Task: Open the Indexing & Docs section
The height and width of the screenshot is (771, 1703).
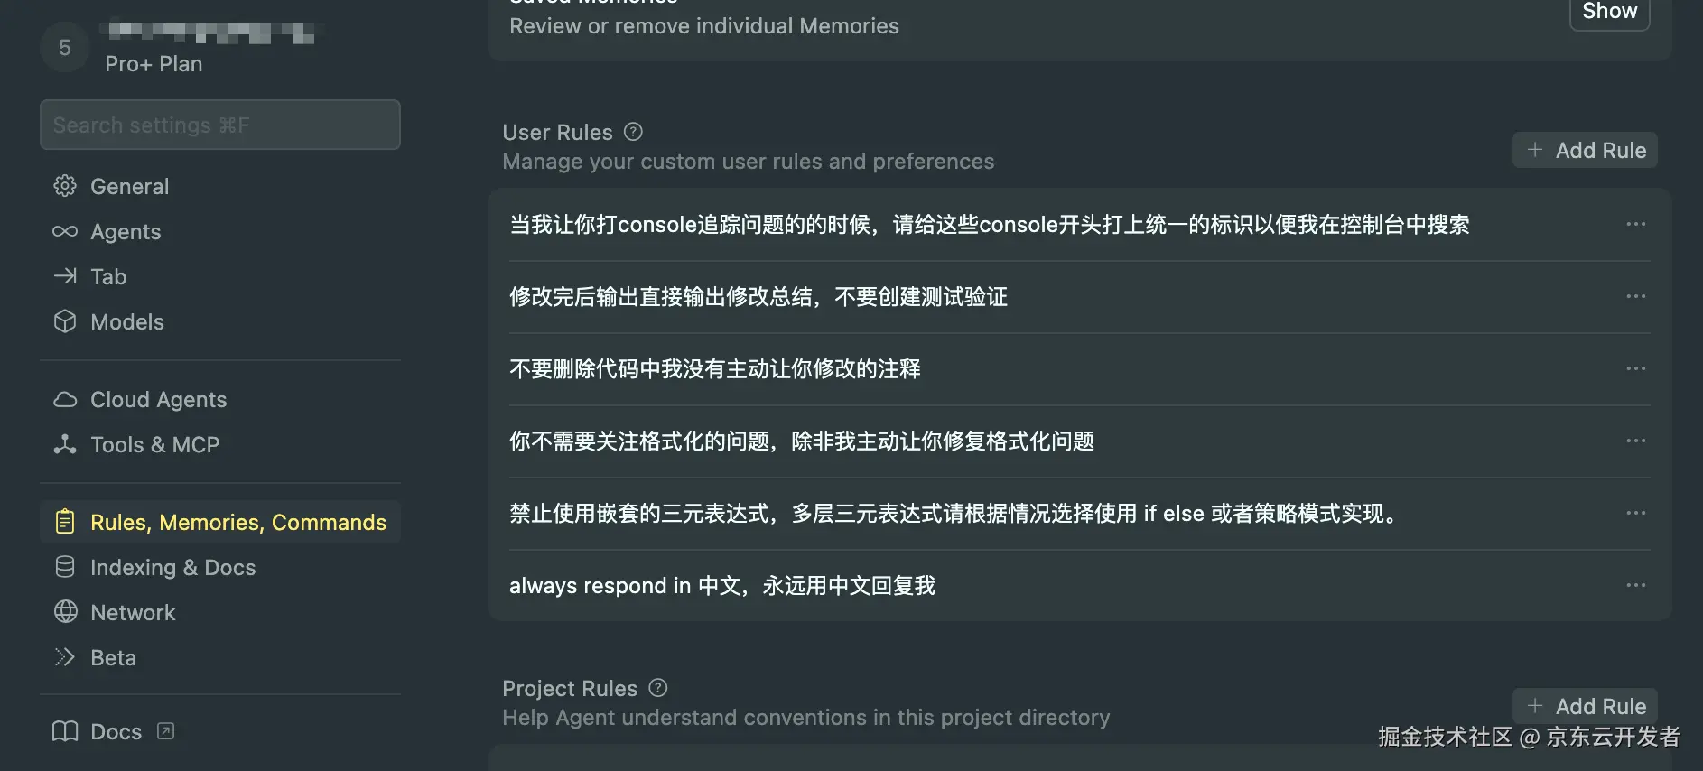Action: tap(172, 567)
